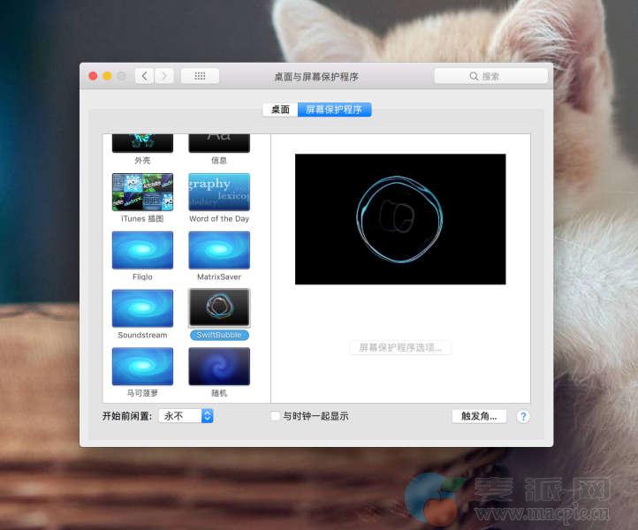
Task: Choose the MatrixSaver screen saver icon
Action: tap(219, 250)
